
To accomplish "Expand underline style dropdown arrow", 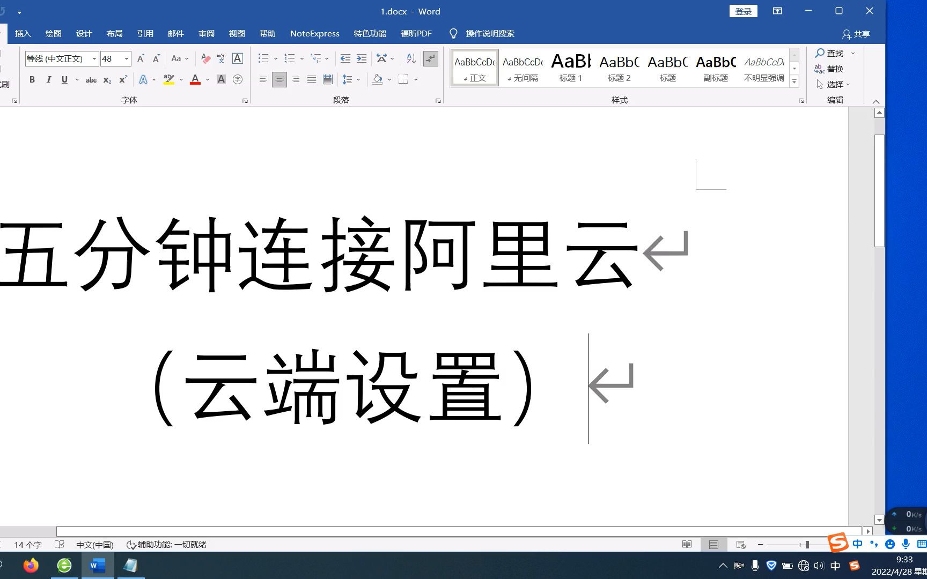I will (x=77, y=79).
